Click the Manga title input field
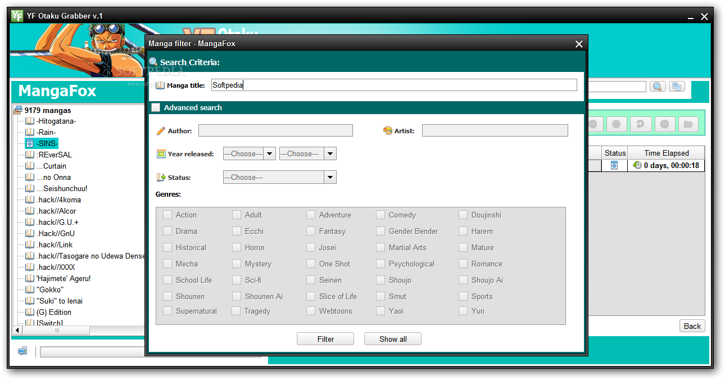Viewport: 725px width, 380px height. coord(394,85)
